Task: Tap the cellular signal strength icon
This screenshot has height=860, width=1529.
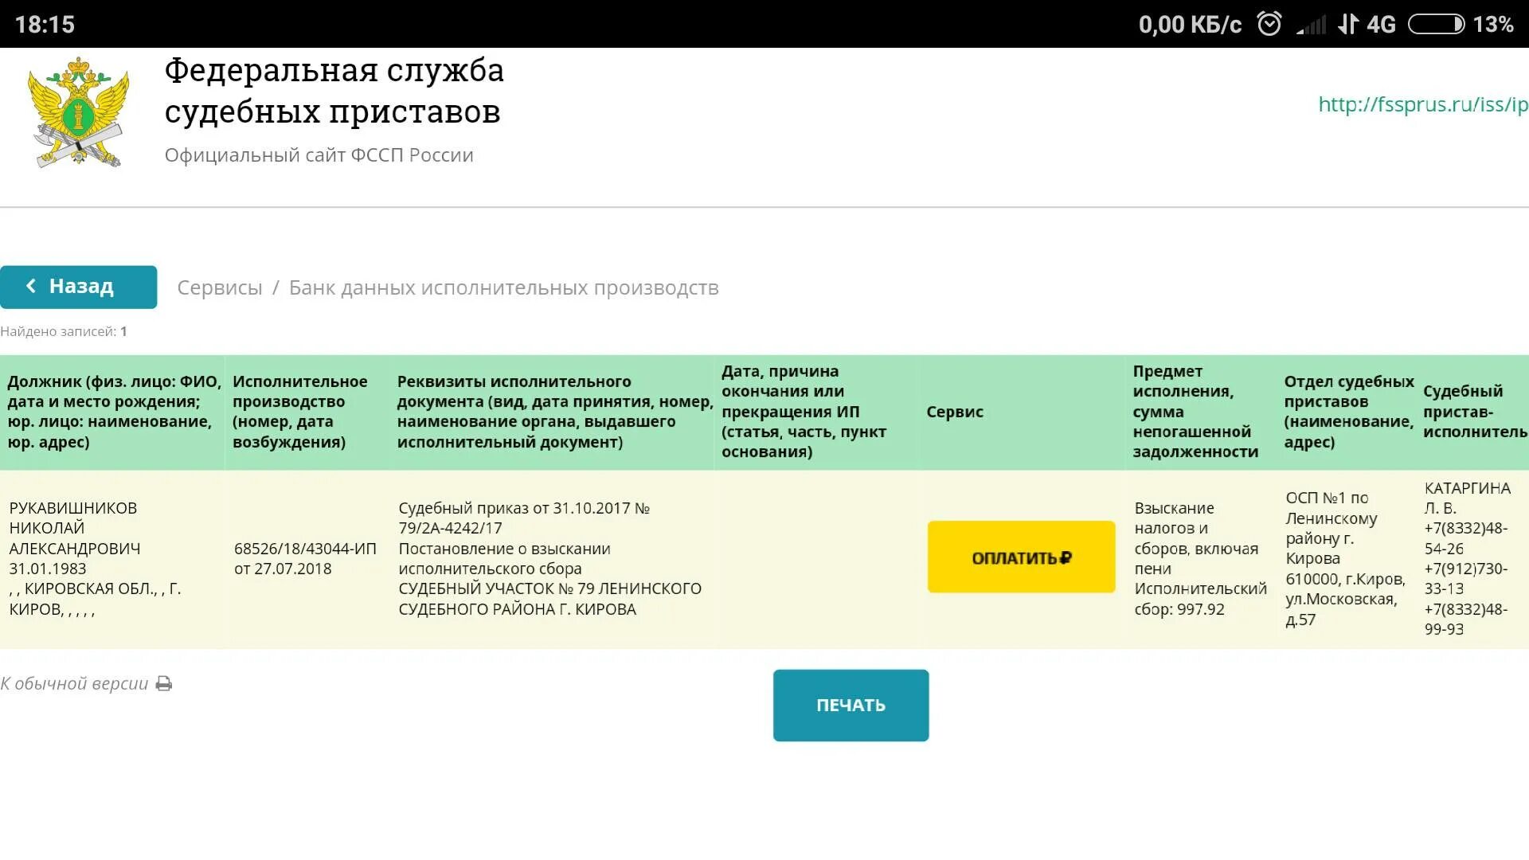Action: click(x=1312, y=25)
